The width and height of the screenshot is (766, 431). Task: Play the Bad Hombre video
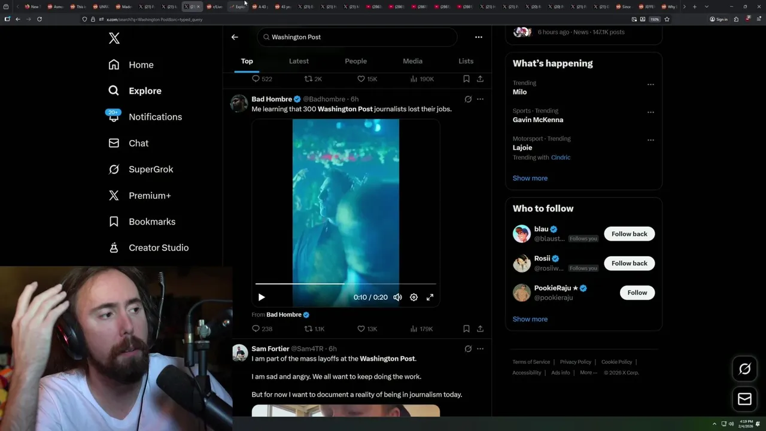(262, 298)
